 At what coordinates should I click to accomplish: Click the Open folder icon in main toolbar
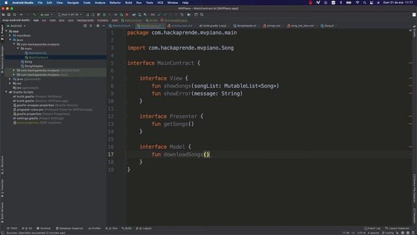tap(3, 14)
